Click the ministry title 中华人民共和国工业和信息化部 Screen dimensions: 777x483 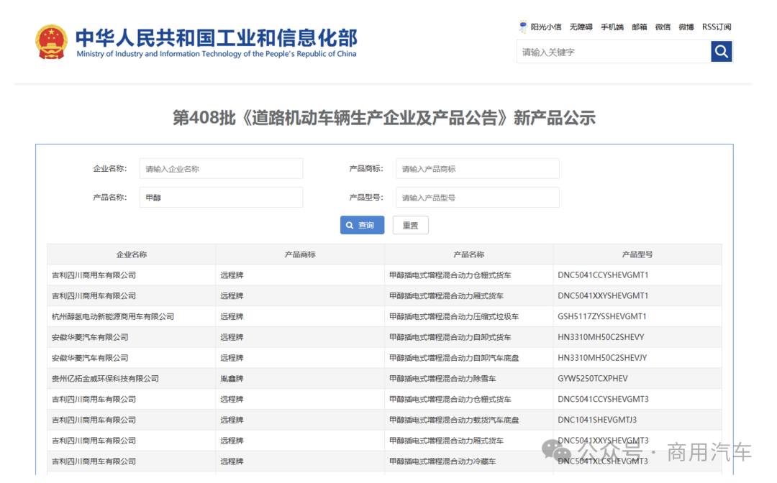pos(216,38)
